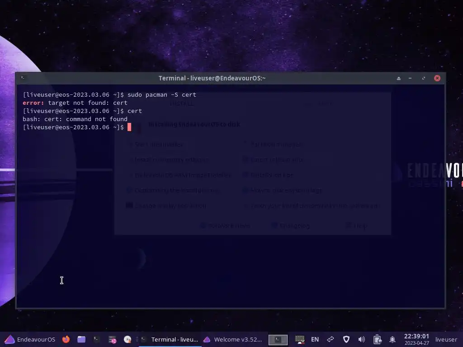463x347 pixels.
Task: Click 'bash: cert: command not found' line
Action: (x=75, y=119)
